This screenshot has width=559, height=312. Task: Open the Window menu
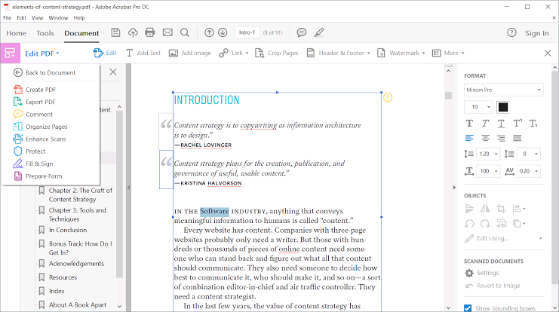[x=58, y=18]
